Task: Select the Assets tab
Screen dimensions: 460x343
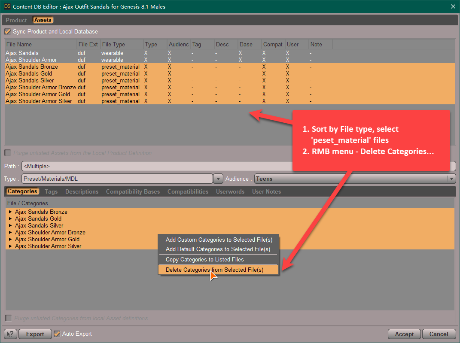Action: (43, 20)
